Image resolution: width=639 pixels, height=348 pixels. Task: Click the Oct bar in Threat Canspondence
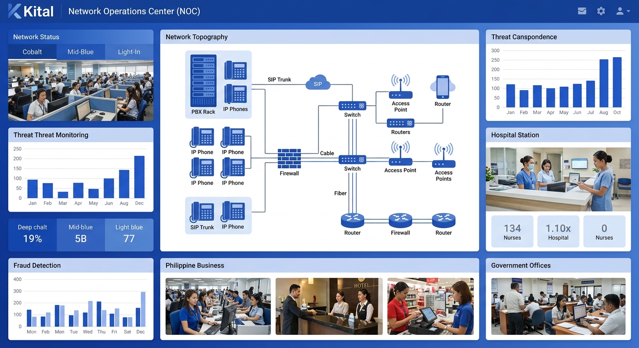[617, 82]
